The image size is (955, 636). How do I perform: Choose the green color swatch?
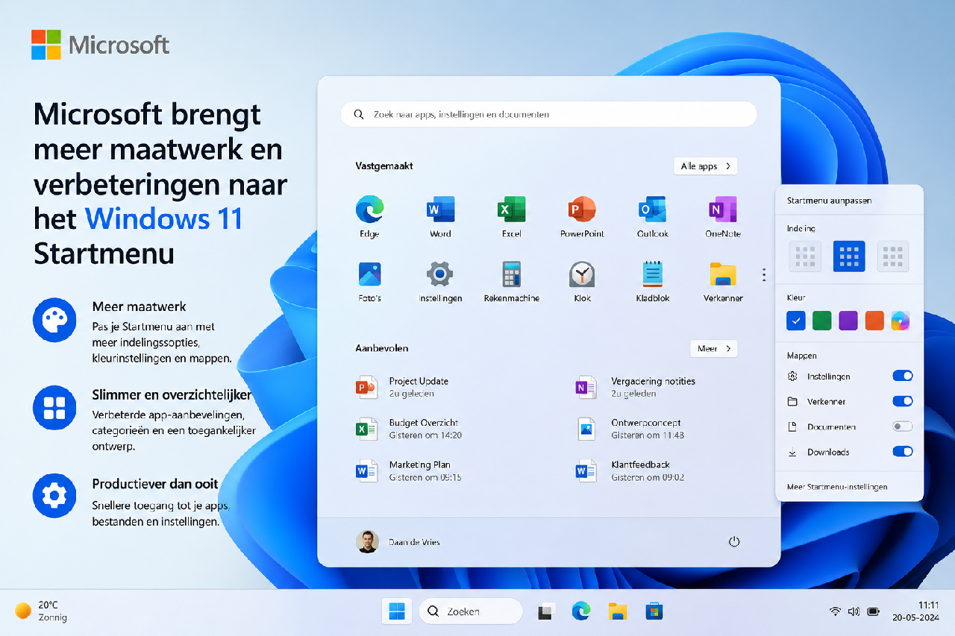(822, 321)
